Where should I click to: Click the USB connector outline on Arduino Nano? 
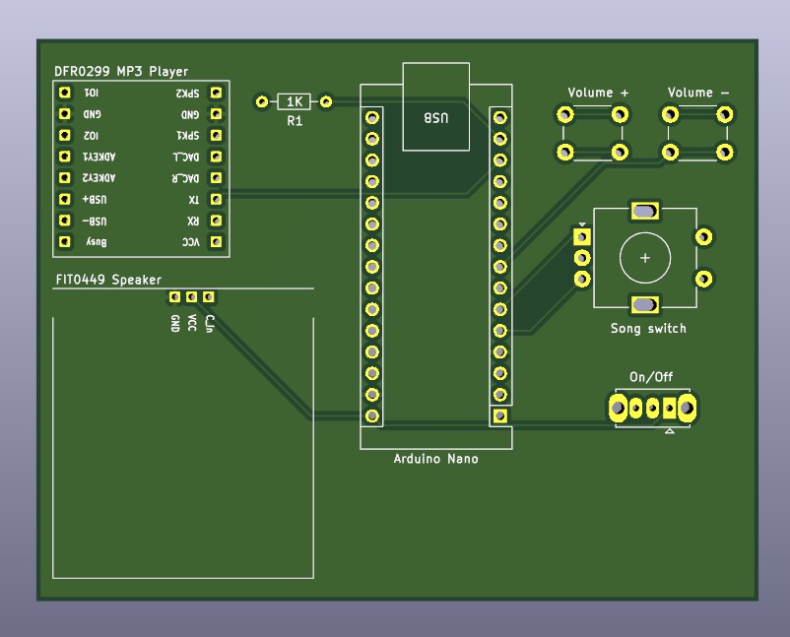coord(435,106)
